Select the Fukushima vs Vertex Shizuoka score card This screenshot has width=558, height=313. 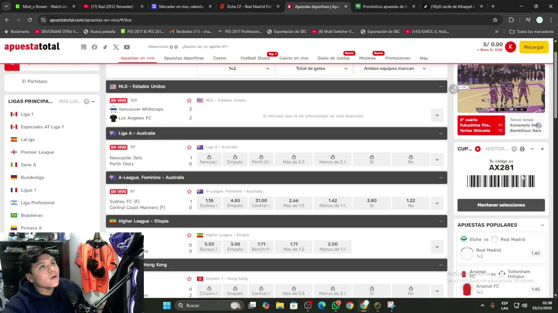[x=481, y=125]
